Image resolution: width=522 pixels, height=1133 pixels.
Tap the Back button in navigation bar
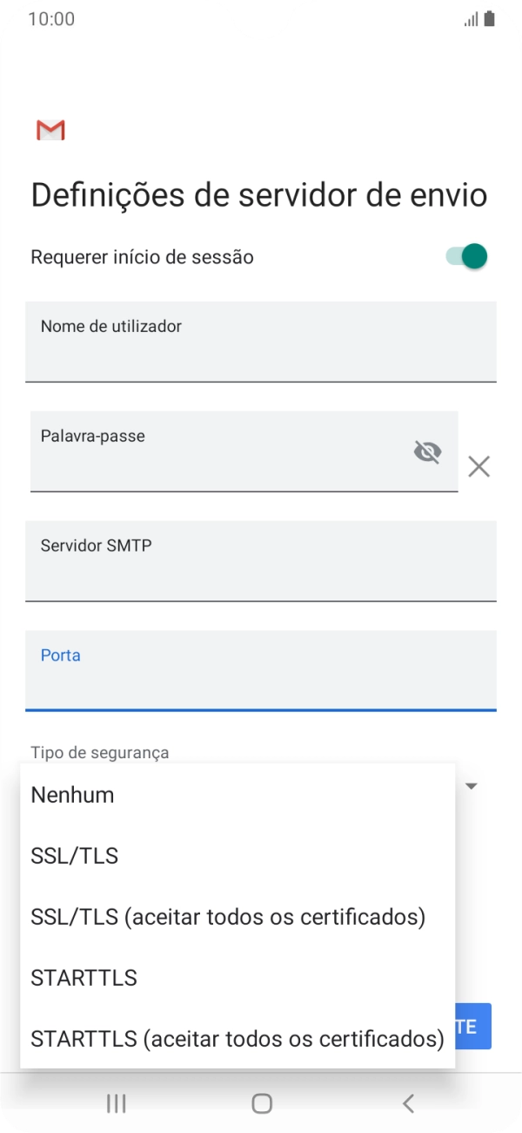click(x=407, y=1102)
